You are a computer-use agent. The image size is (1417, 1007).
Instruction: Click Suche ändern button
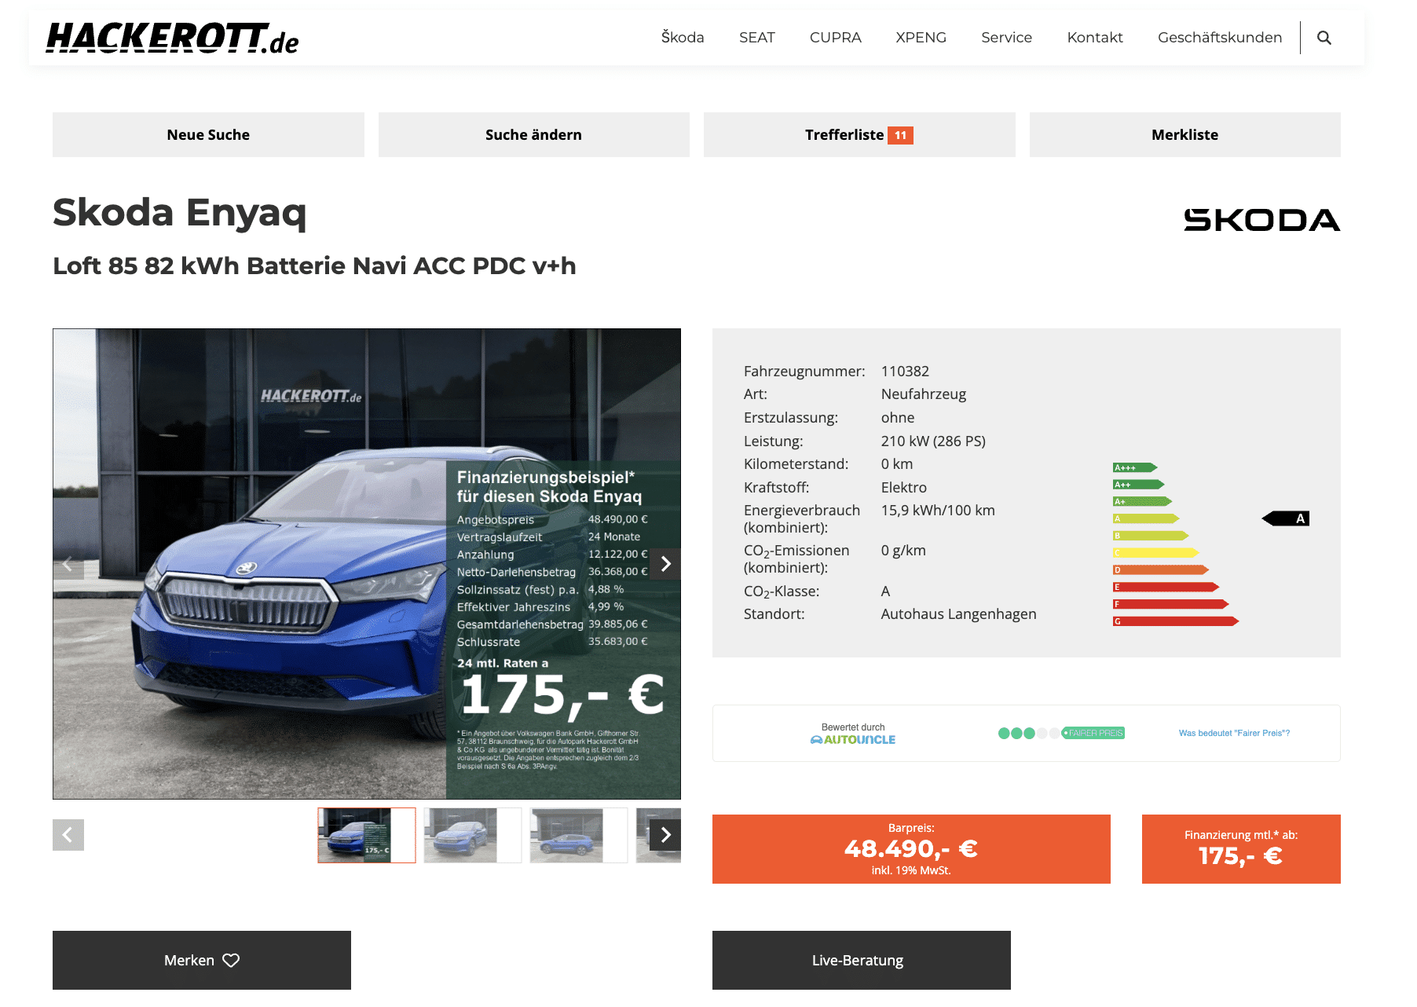534,134
